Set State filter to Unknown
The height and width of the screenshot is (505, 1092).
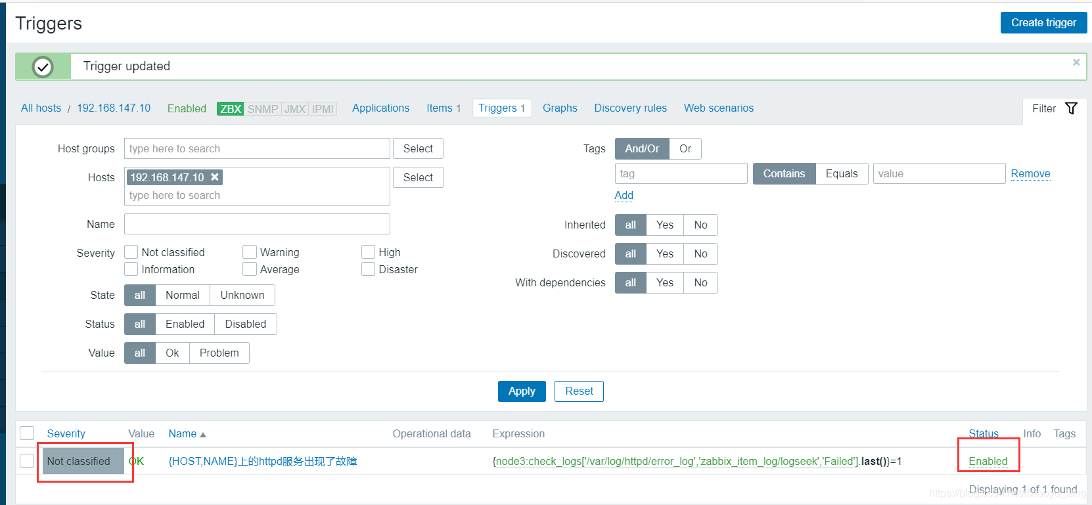[x=242, y=295]
